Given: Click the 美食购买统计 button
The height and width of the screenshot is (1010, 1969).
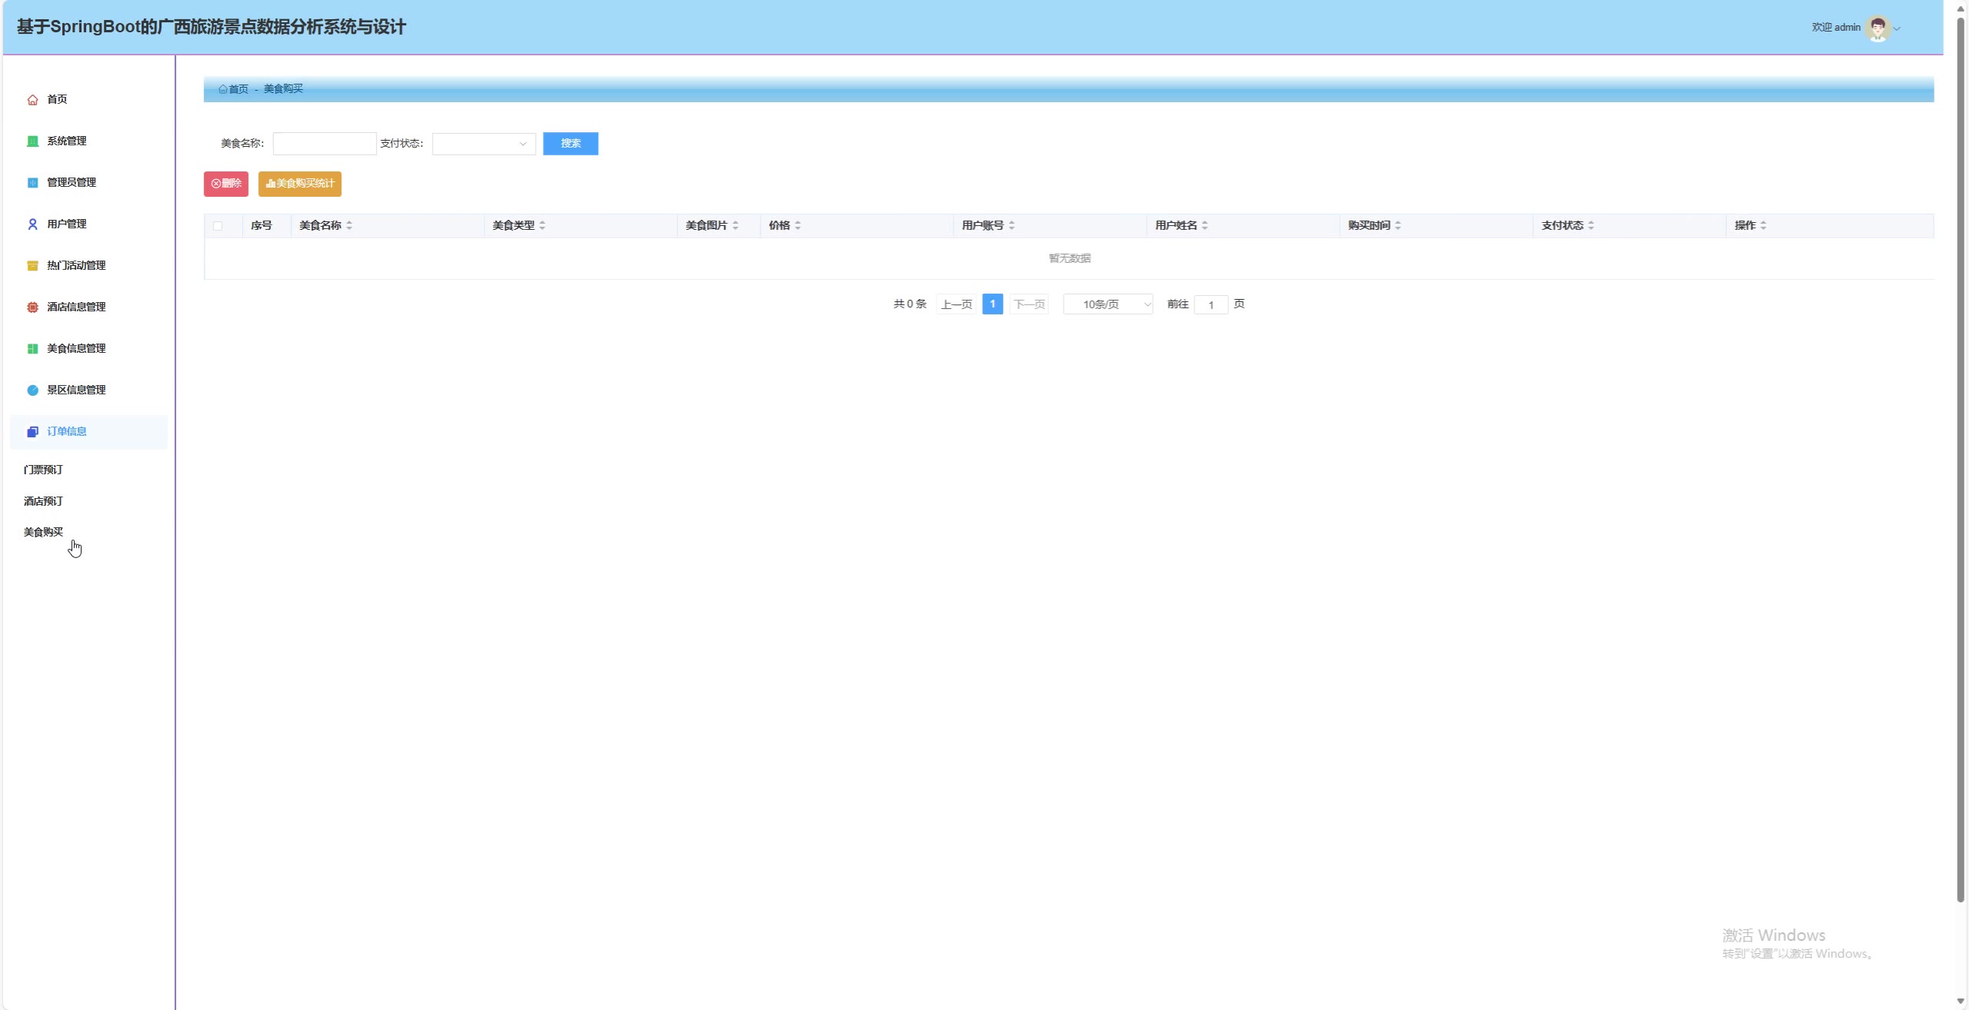Looking at the screenshot, I should [300, 184].
